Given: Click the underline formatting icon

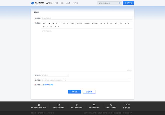Looking at the screenshot, I should pyautogui.click(x=57, y=23).
